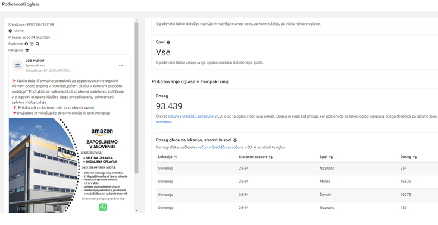
Task: Open 'računi v Središču za račune' link under Doseg
Action: point(191,116)
